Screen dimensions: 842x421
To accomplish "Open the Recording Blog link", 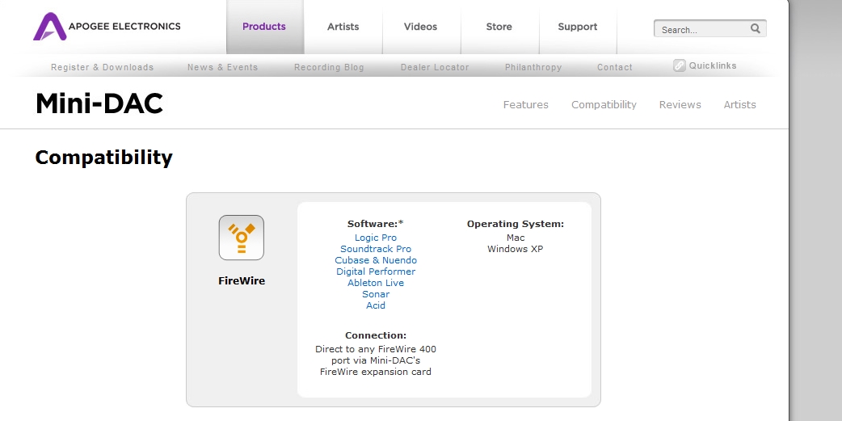I will coord(329,67).
